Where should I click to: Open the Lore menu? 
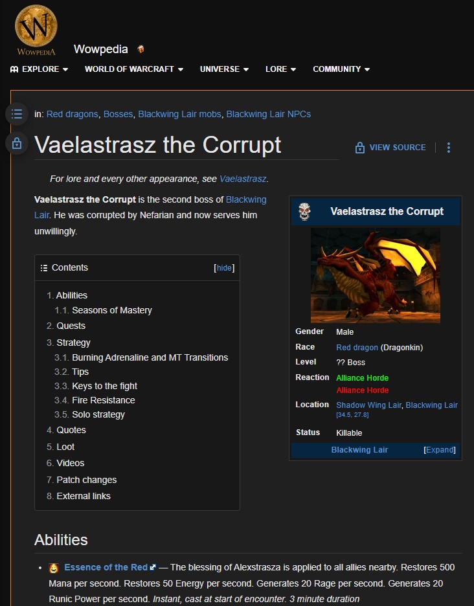click(280, 69)
